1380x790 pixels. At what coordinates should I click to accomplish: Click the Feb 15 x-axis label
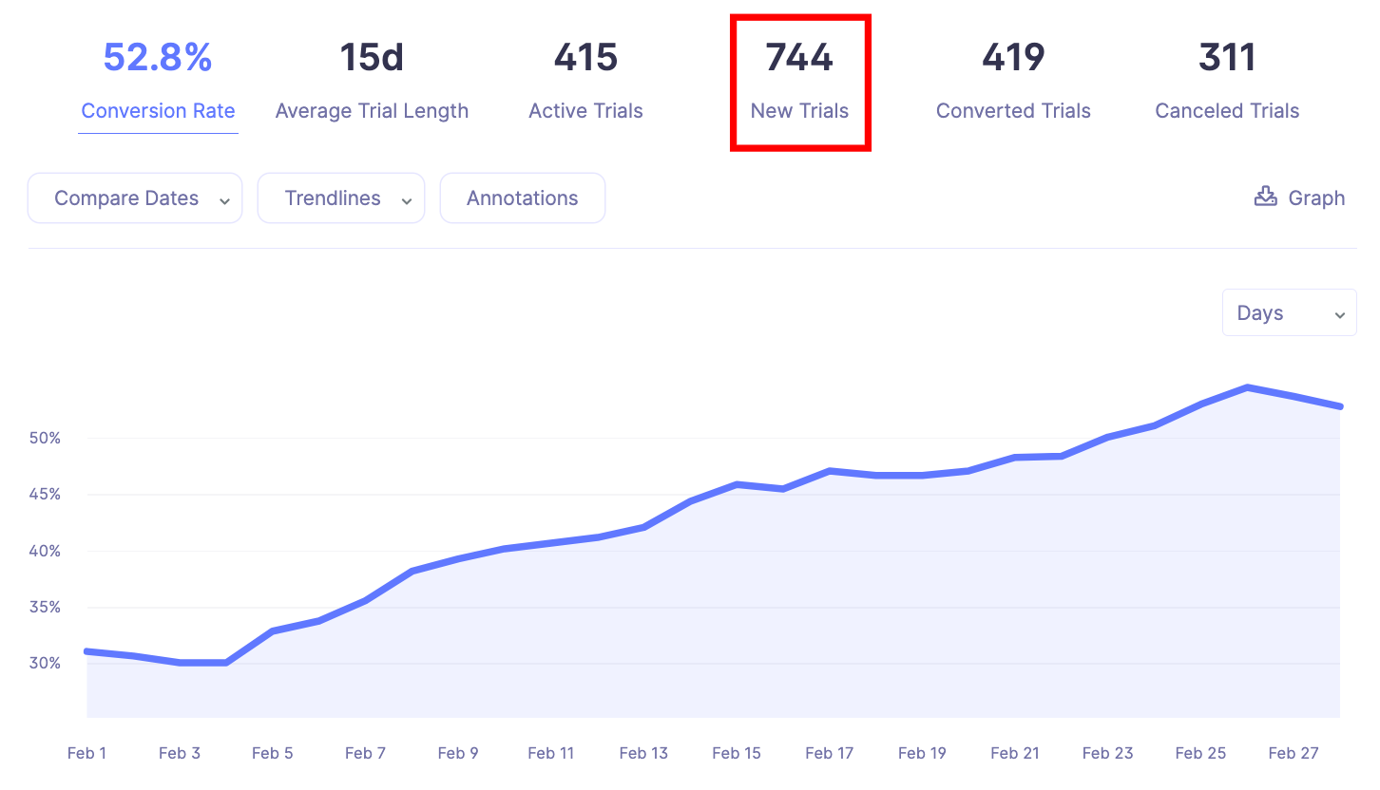[737, 753]
